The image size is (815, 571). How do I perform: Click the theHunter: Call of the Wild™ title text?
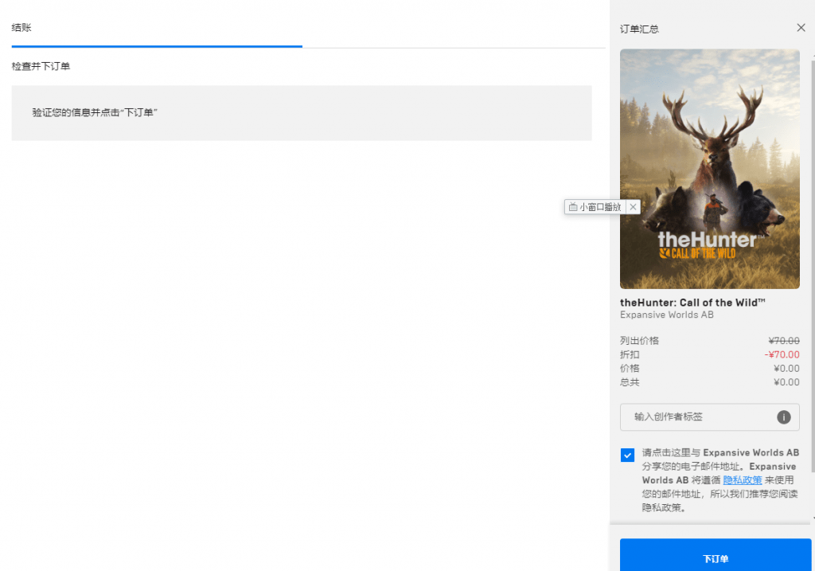(692, 303)
